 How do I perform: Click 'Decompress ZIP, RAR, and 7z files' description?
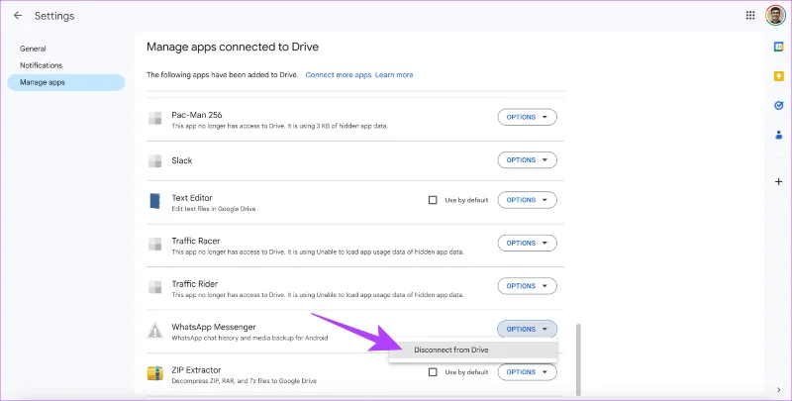click(x=244, y=381)
